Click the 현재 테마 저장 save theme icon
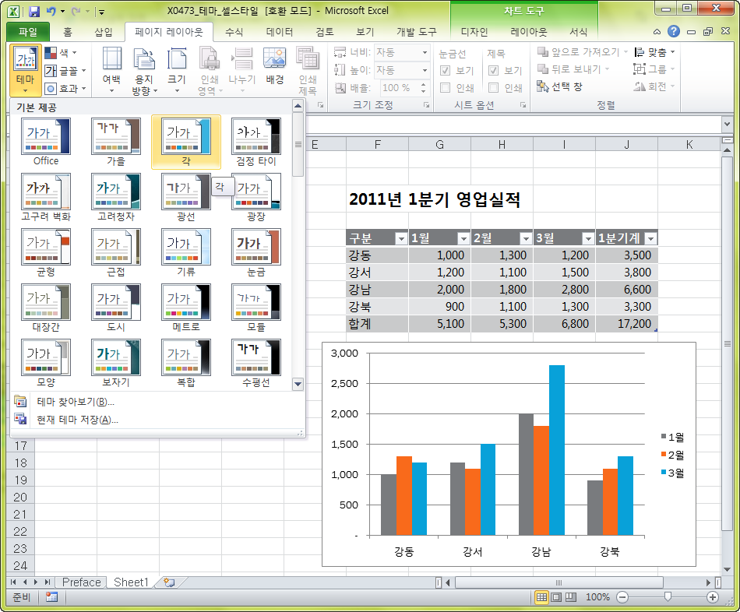The image size is (740, 612). point(20,419)
